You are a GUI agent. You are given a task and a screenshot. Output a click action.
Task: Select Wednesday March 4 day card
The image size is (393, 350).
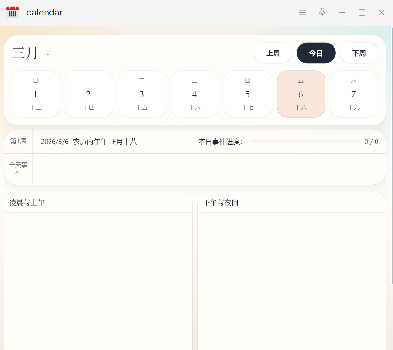click(195, 94)
